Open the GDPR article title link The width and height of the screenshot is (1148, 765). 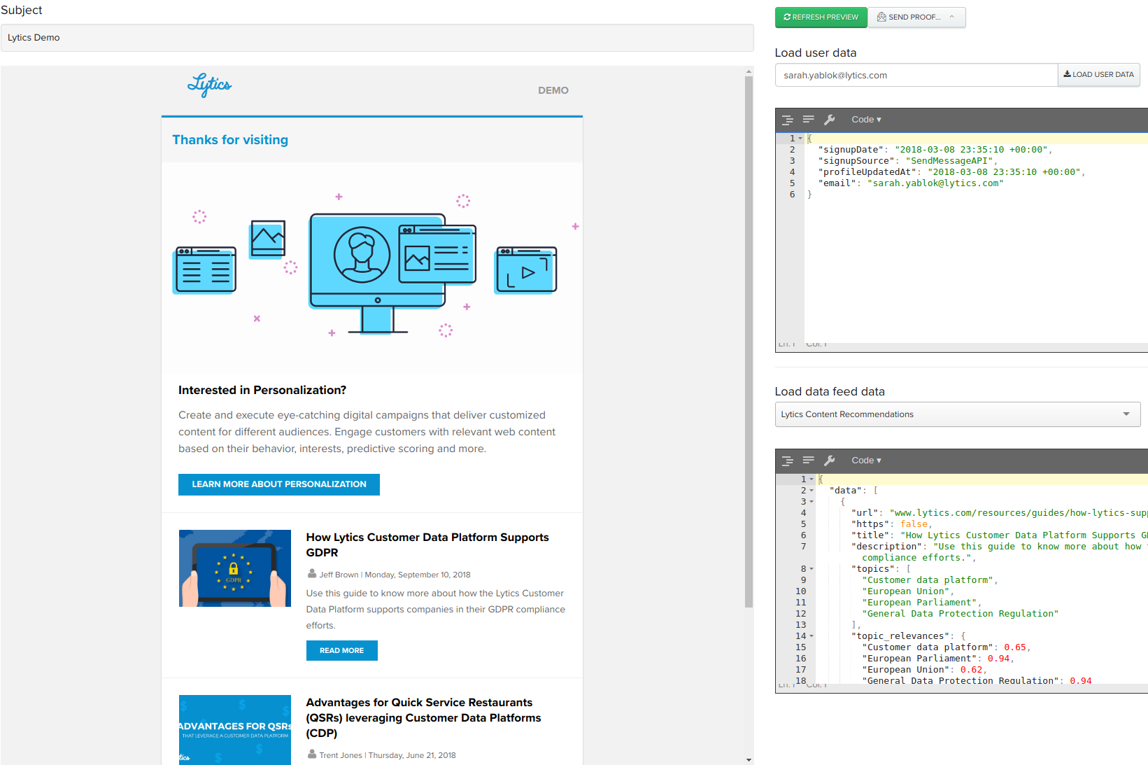(x=427, y=545)
